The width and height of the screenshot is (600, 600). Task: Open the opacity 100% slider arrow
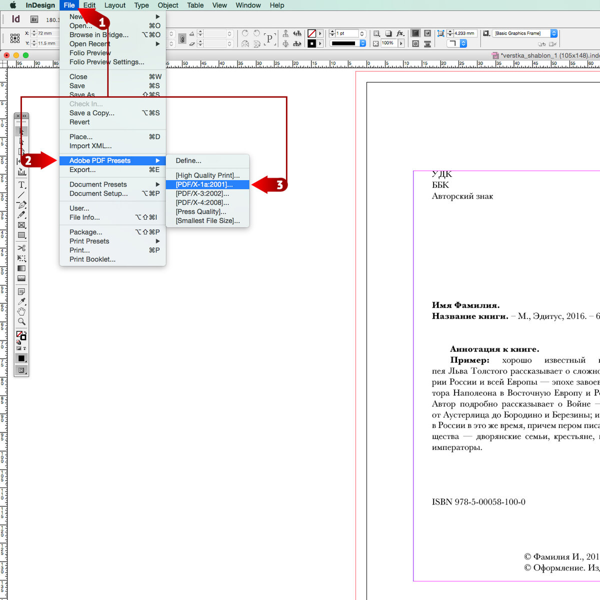point(401,43)
